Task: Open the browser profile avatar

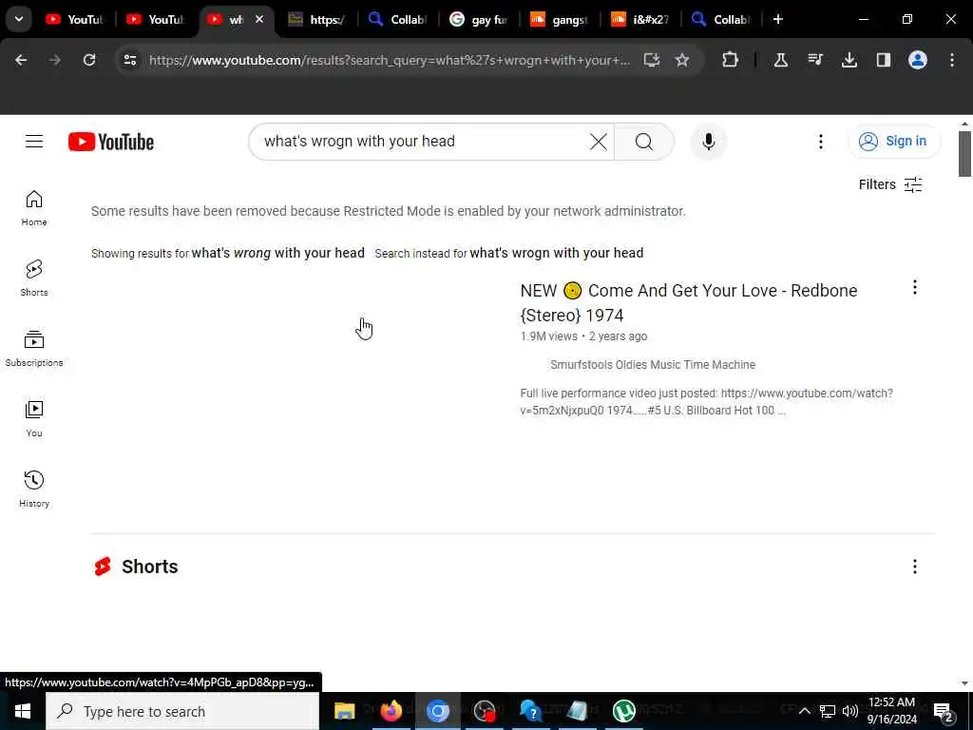Action: [x=917, y=60]
